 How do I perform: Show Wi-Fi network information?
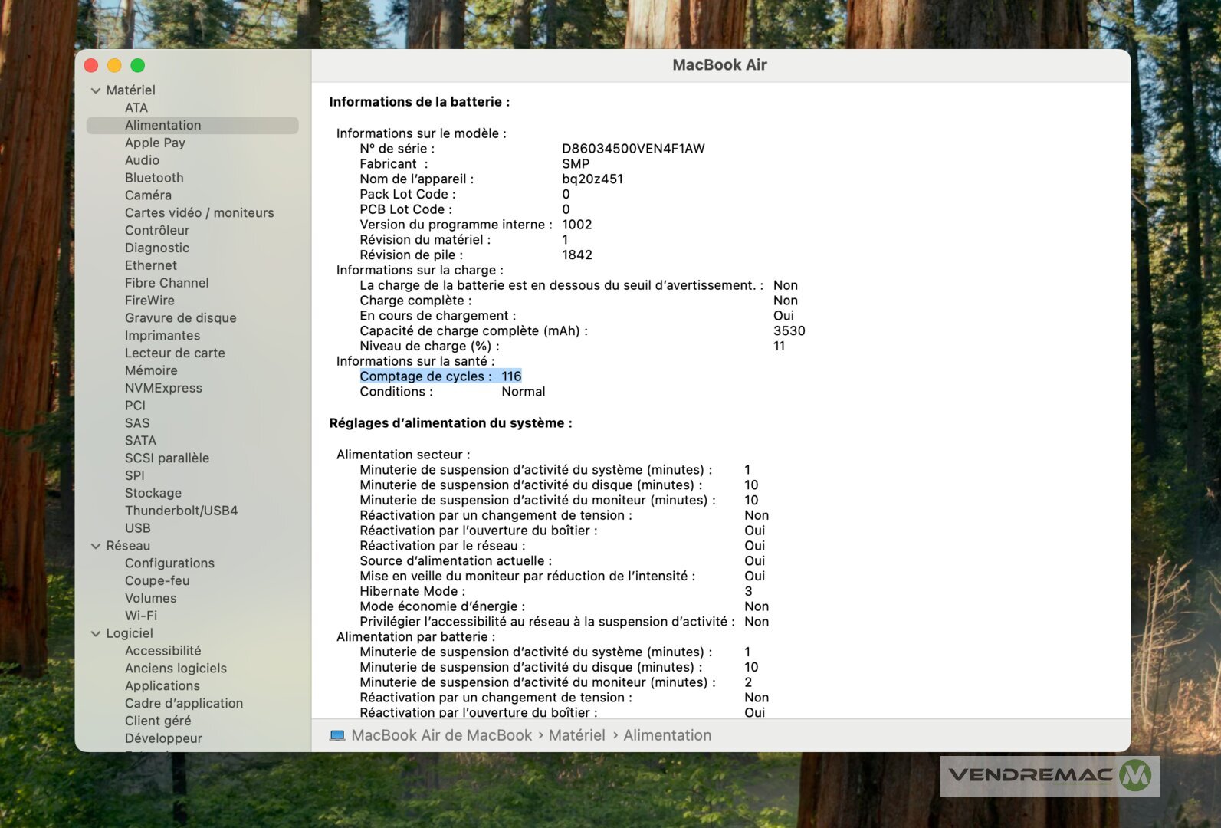[x=141, y=616]
